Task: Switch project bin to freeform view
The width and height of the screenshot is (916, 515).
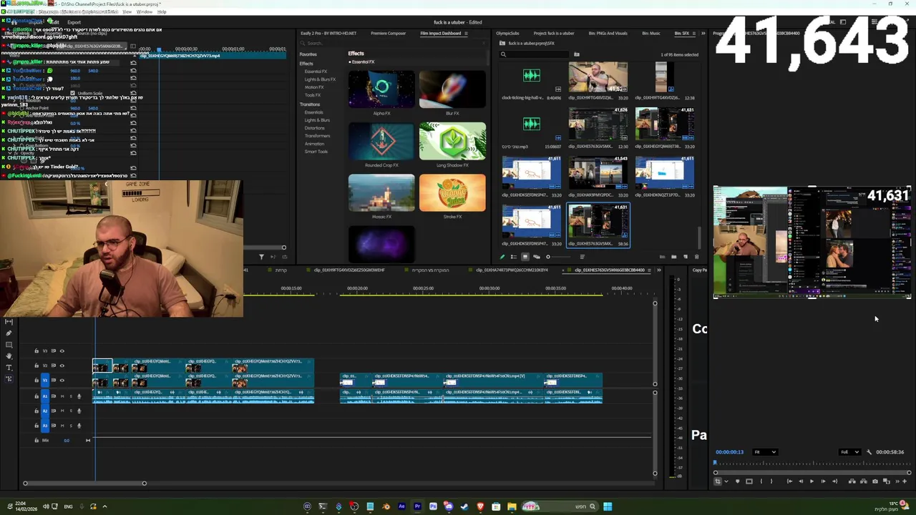Action: point(537,257)
